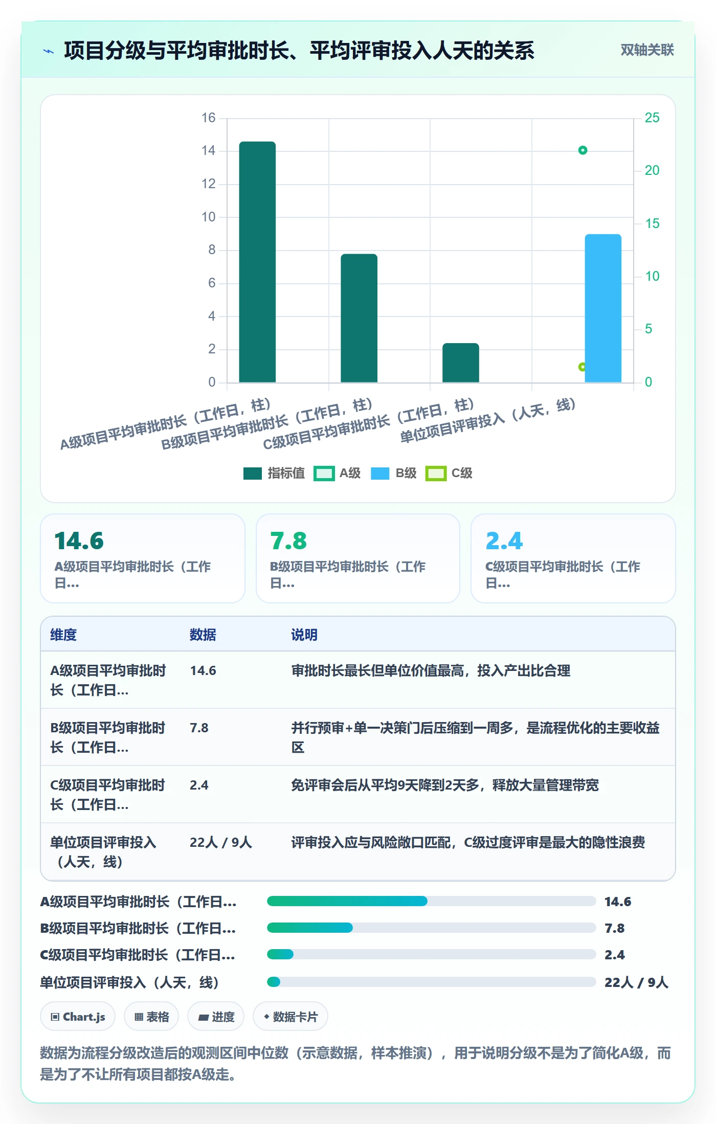The height and width of the screenshot is (1124, 716).
Task: Click the footnote starting 数据为流程分级改造后
Action: 355,1064
